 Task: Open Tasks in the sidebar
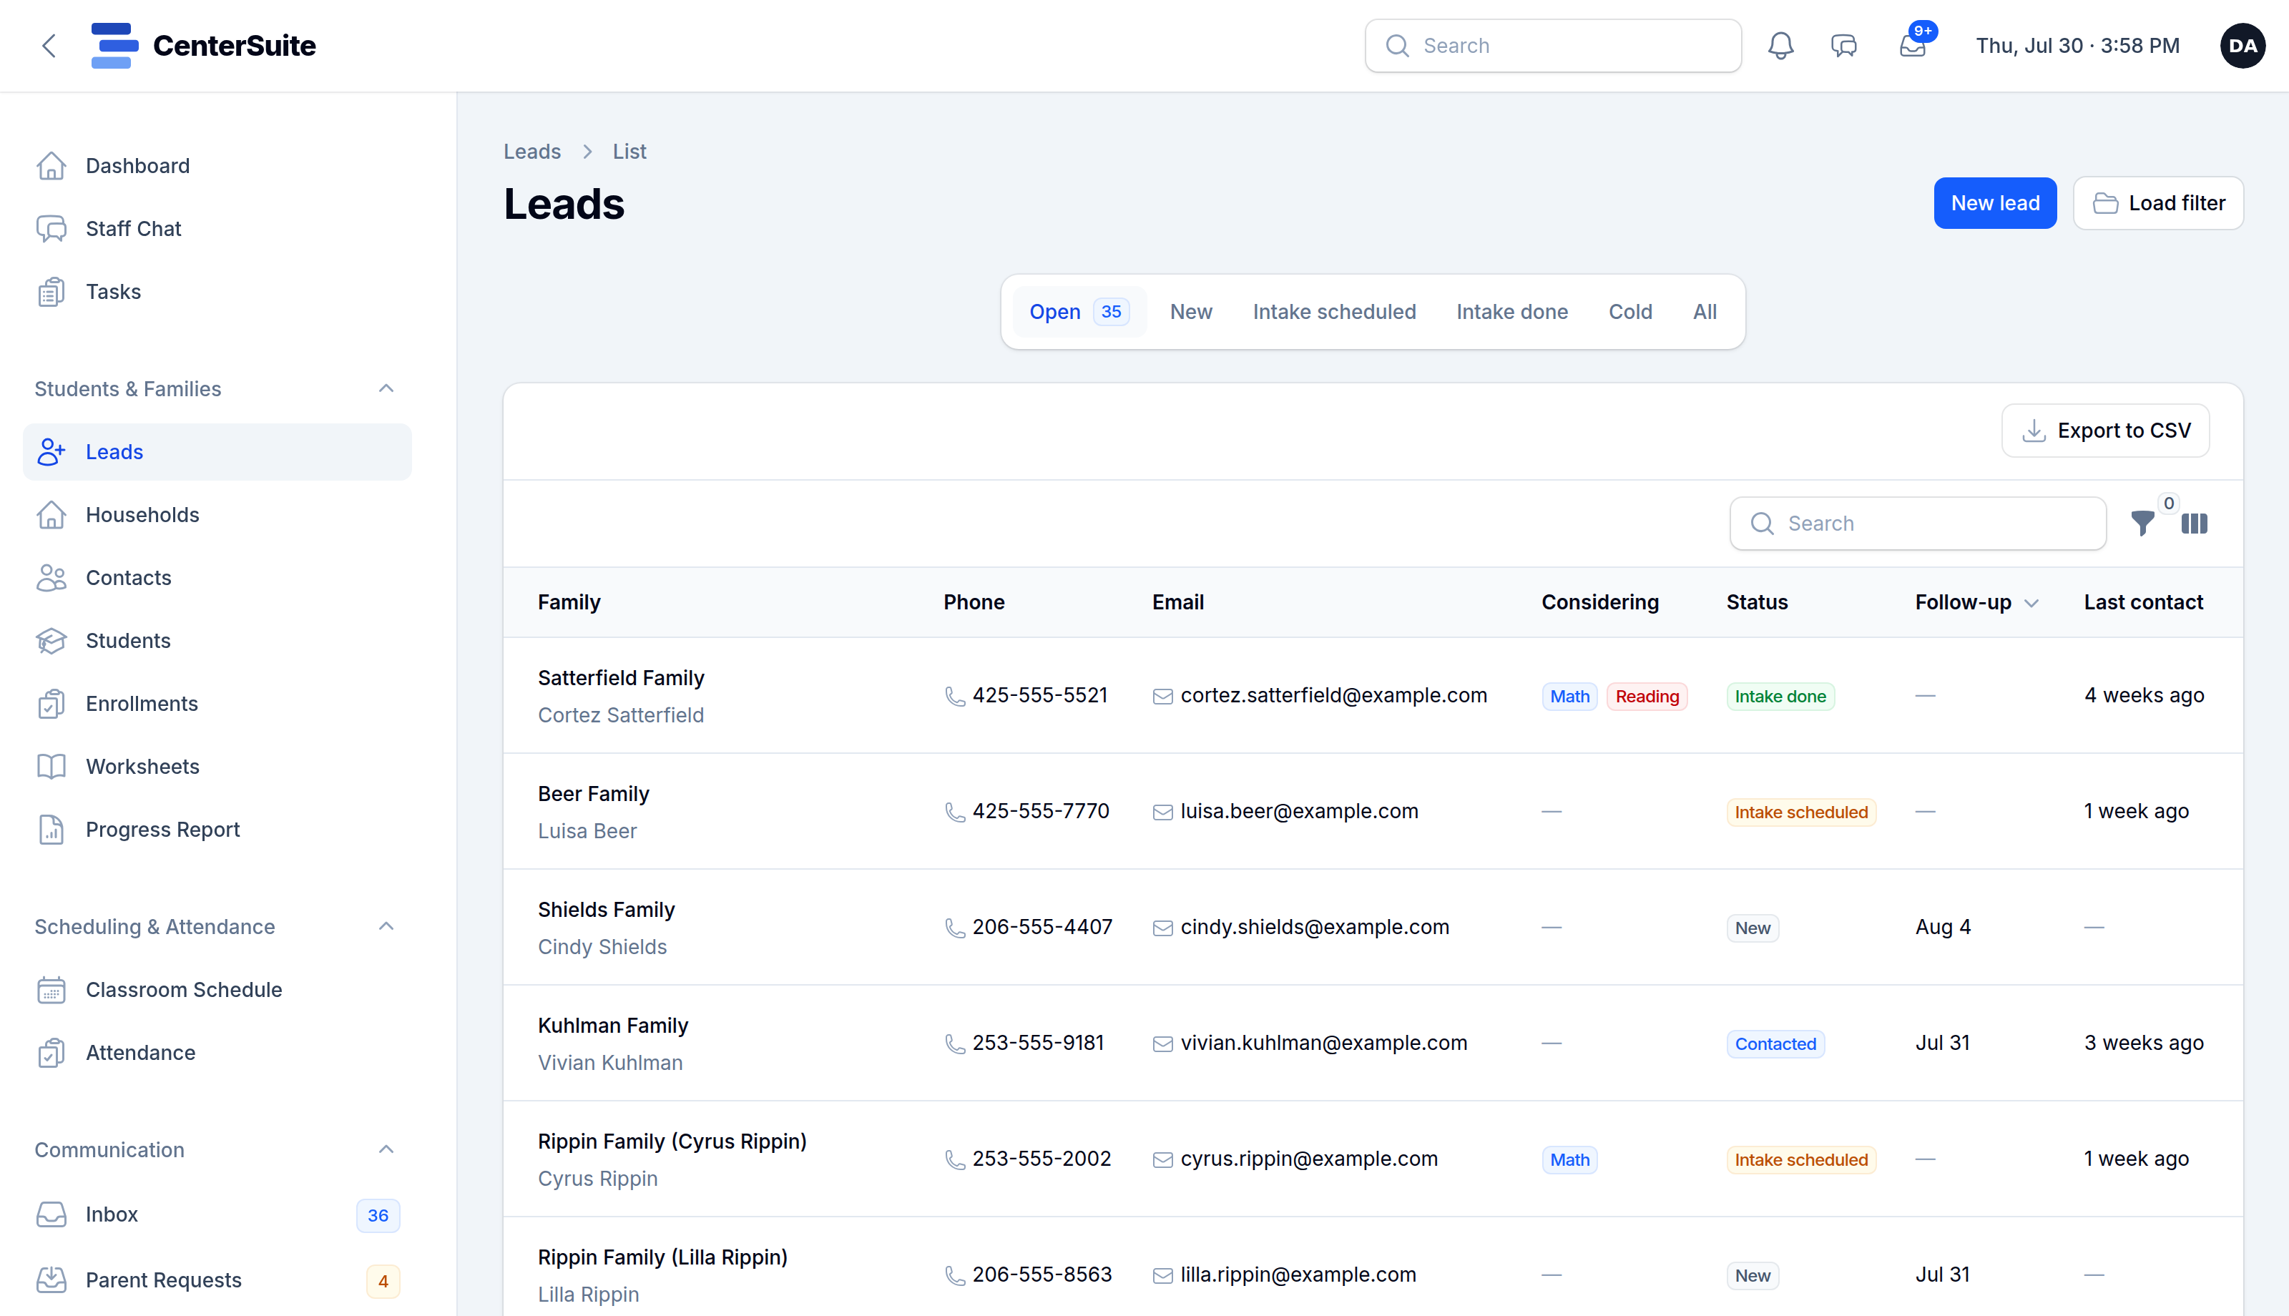[x=217, y=292]
